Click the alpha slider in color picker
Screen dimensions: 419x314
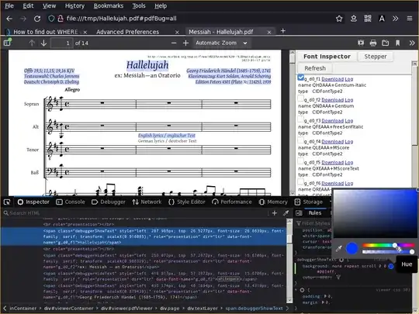point(388,251)
